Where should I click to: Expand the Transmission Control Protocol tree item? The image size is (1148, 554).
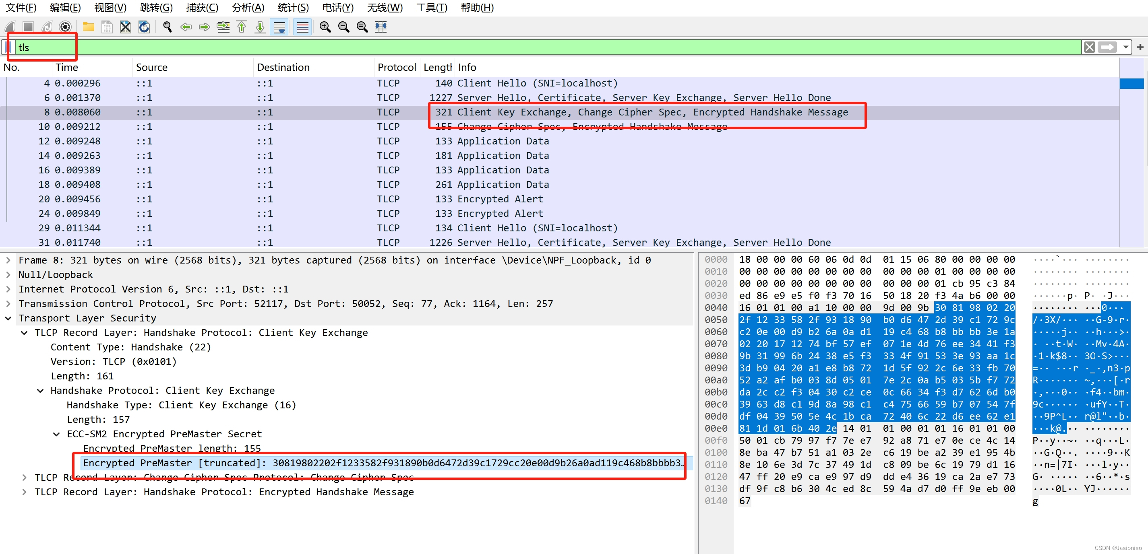8,304
